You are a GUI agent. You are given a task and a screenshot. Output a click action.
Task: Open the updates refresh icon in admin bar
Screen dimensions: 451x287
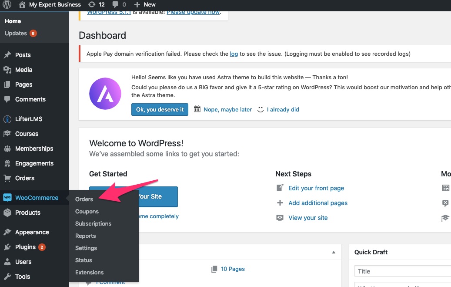(x=91, y=5)
